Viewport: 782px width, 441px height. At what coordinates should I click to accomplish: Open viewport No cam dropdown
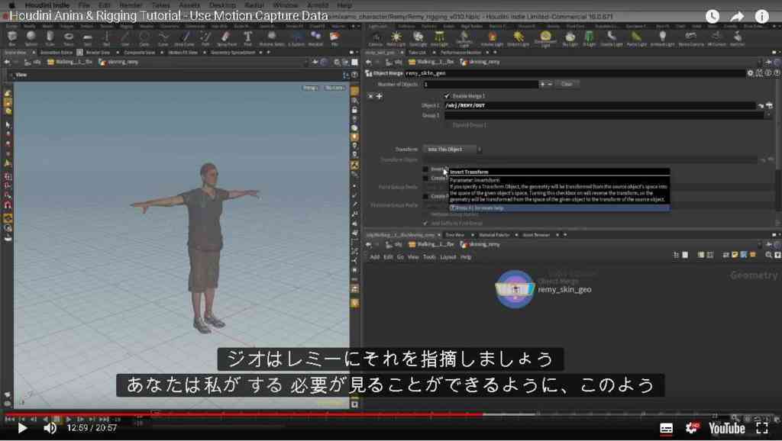click(x=334, y=88)
